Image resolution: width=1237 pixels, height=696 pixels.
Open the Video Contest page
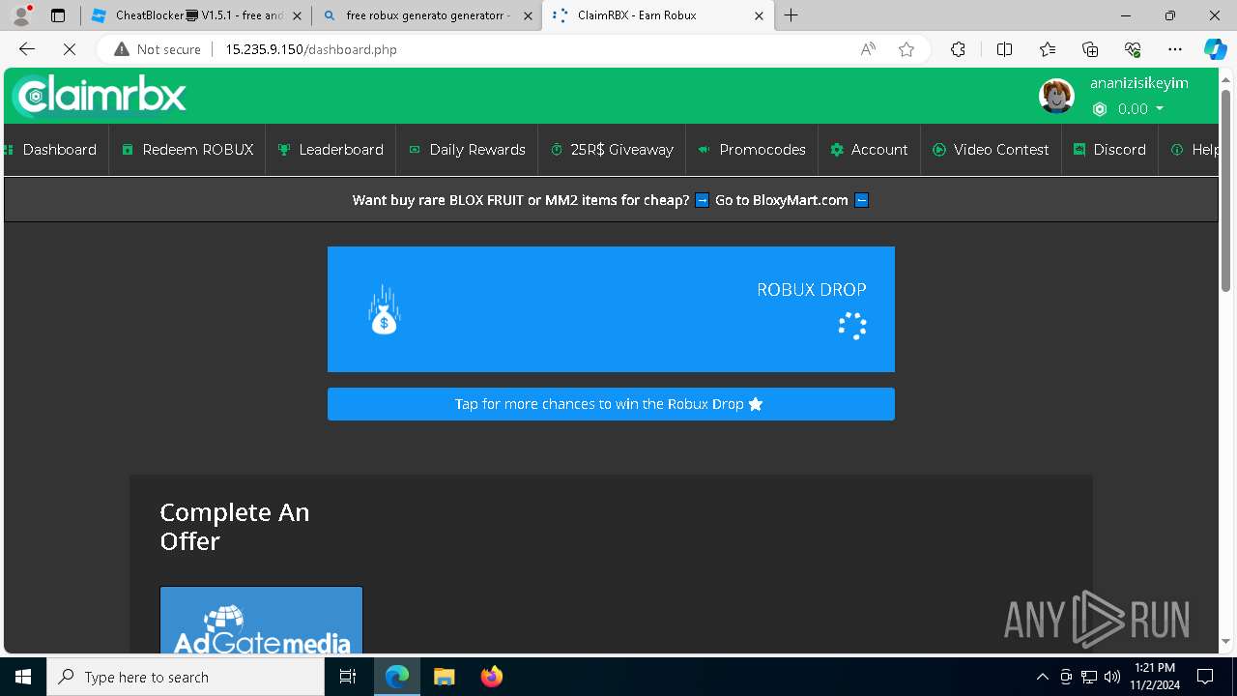coord(991,150)
